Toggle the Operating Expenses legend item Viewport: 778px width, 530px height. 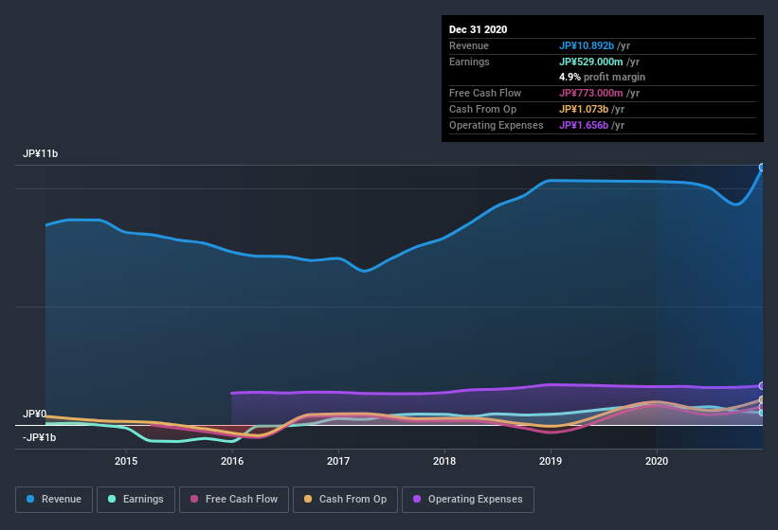pos(467,499)
